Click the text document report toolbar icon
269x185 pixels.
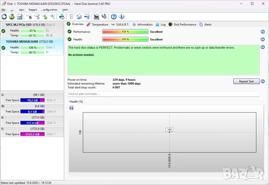point(71,17)
